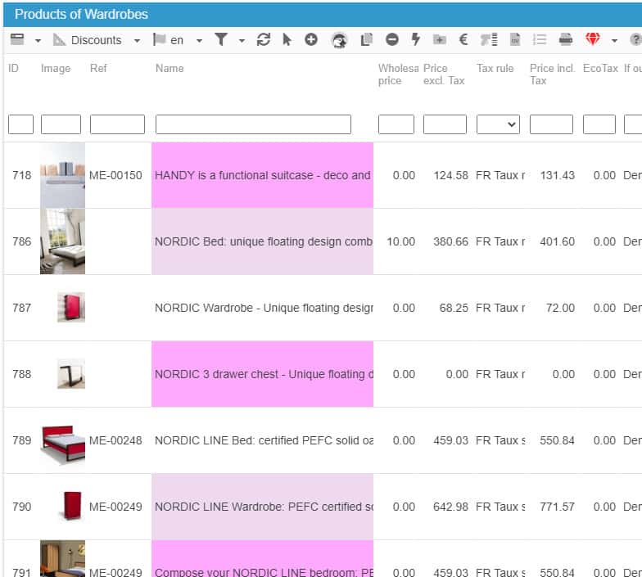Select the pink HANDY suitcase name cell
The image size is (642, 577).
pyautogui.click(x=262, y=175)
